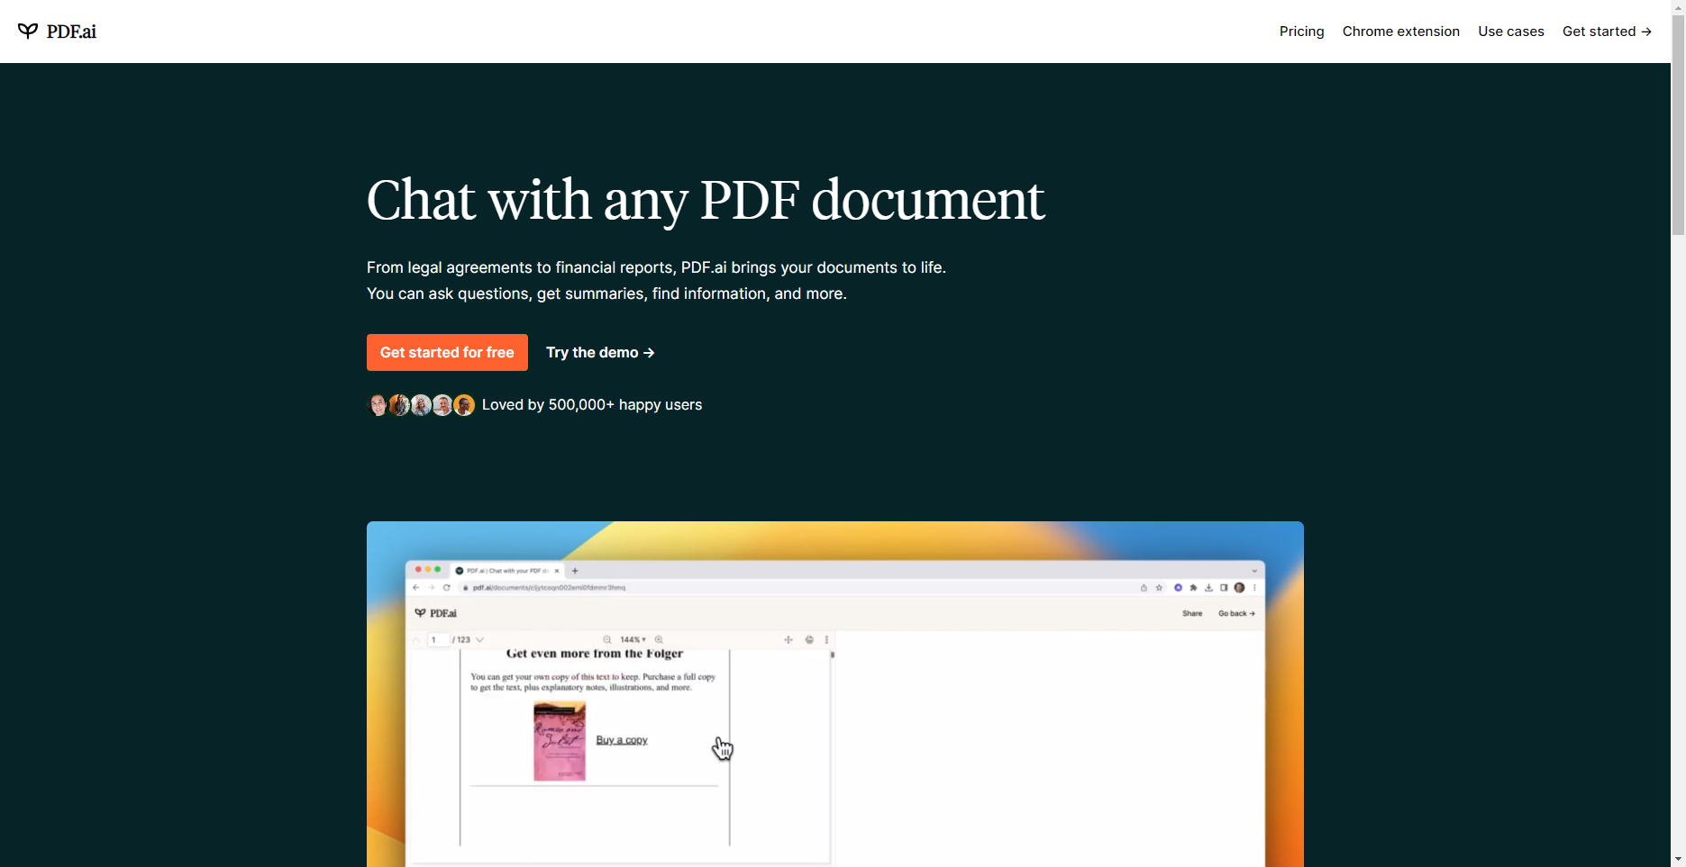Image resolution: width=1686 pixels, height=867 pixels.
Task: Click the extensions puzzle icon in the demo browser
Action: pyautogui.click(x=1193, y=588)
